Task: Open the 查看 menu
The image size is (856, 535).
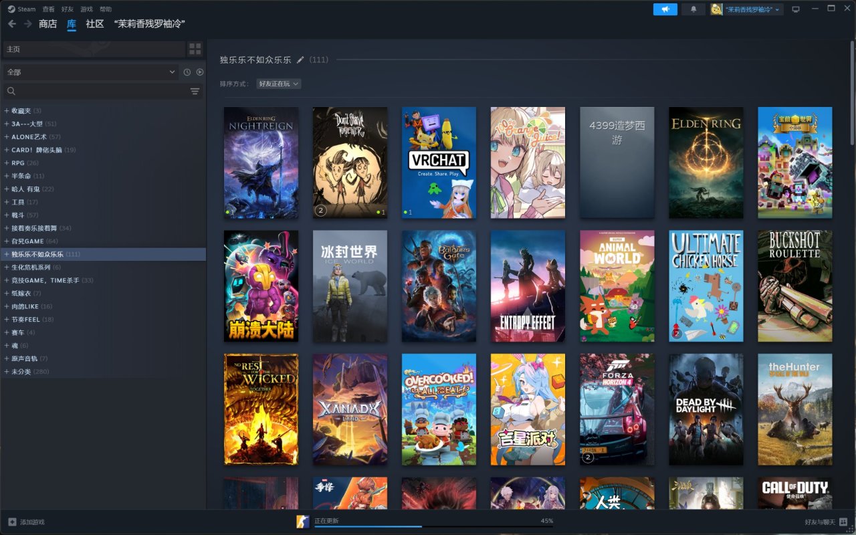Action: (48, 9)
